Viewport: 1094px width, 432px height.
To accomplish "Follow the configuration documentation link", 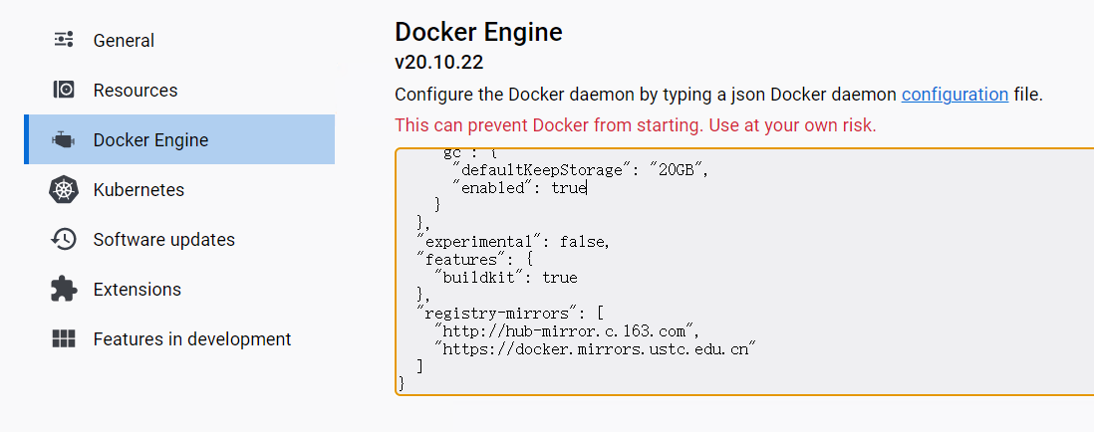I will 955,94.
